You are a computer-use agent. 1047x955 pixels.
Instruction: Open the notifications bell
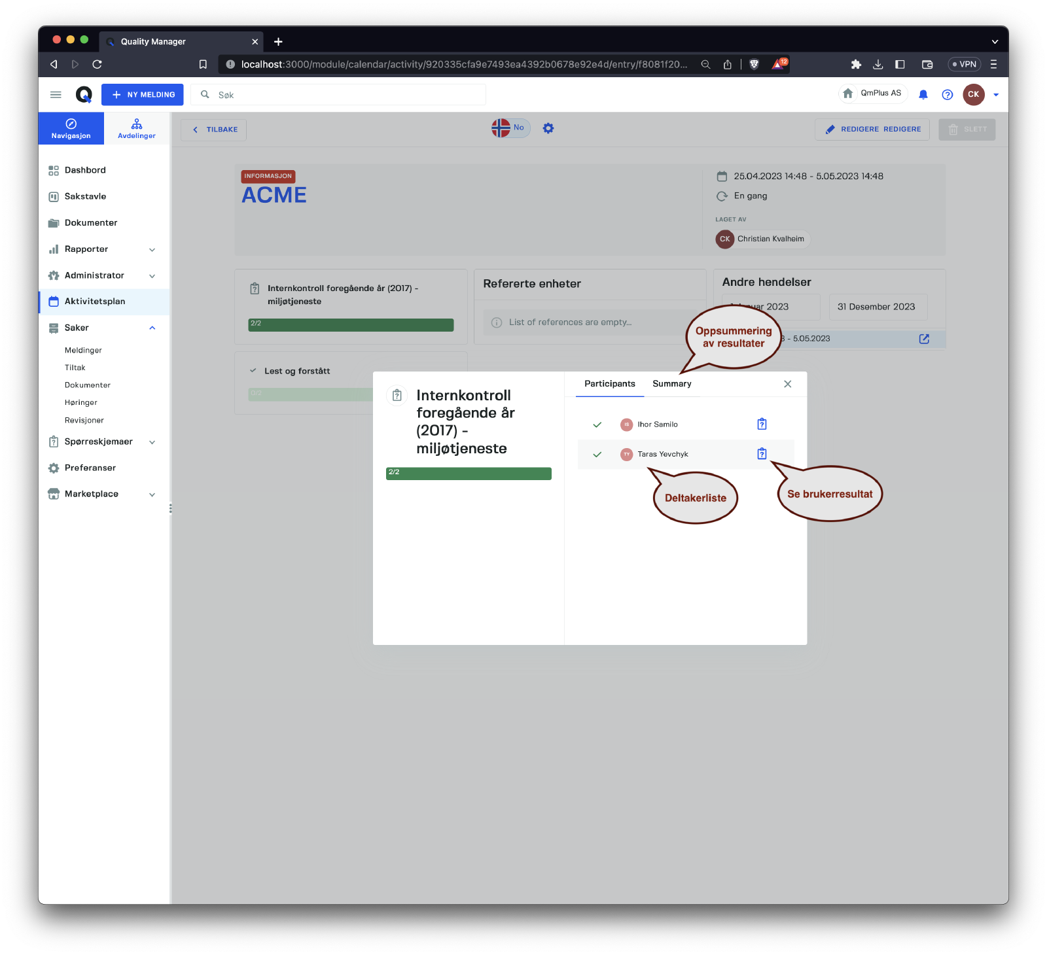point(923,95)
